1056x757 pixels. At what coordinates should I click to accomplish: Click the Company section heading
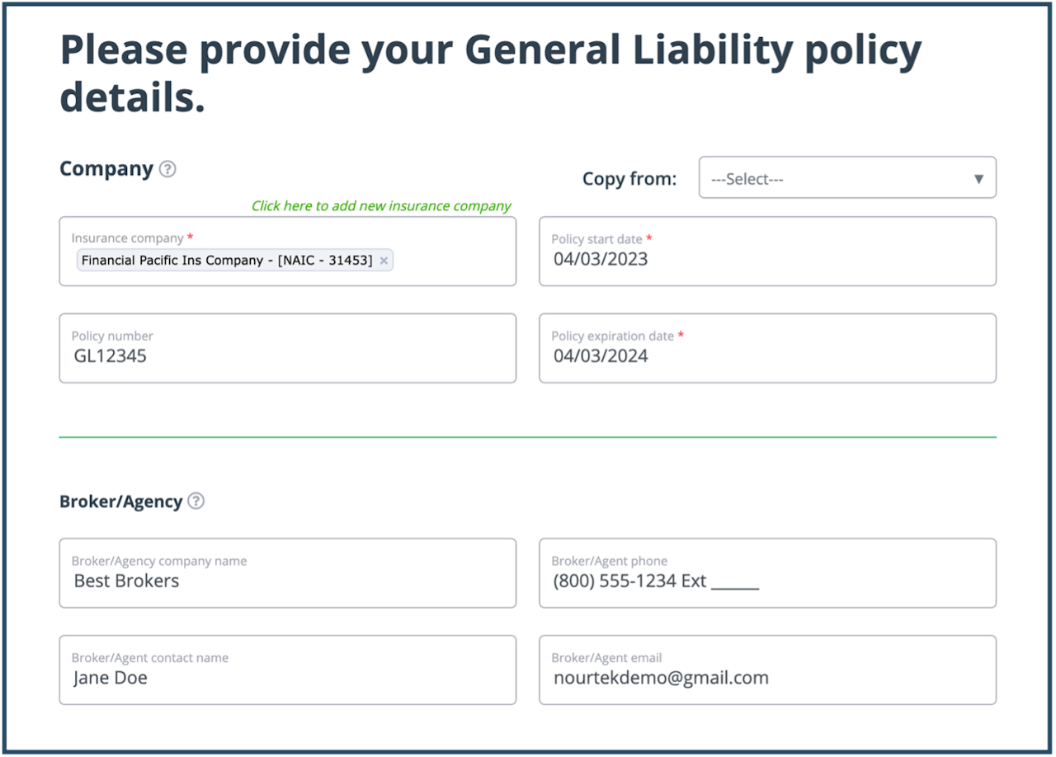106,169
